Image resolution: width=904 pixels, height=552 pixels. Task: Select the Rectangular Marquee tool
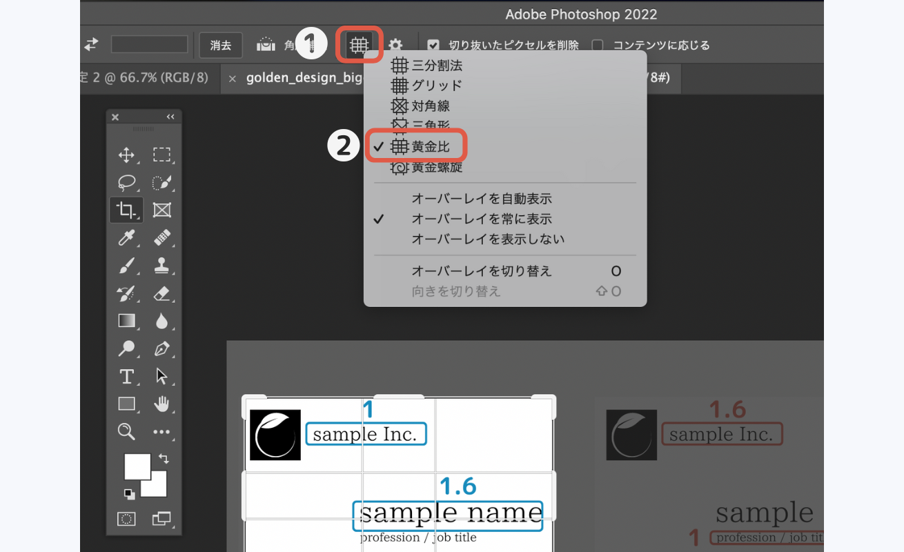161,155
